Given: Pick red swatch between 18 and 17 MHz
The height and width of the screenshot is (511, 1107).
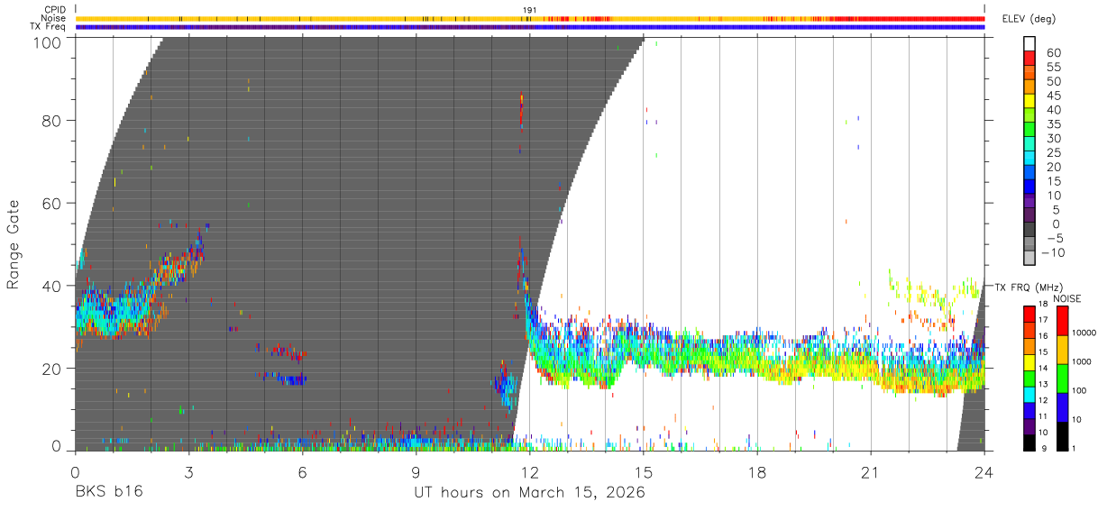Looking at the screenshot, I should coord(1029,312).
